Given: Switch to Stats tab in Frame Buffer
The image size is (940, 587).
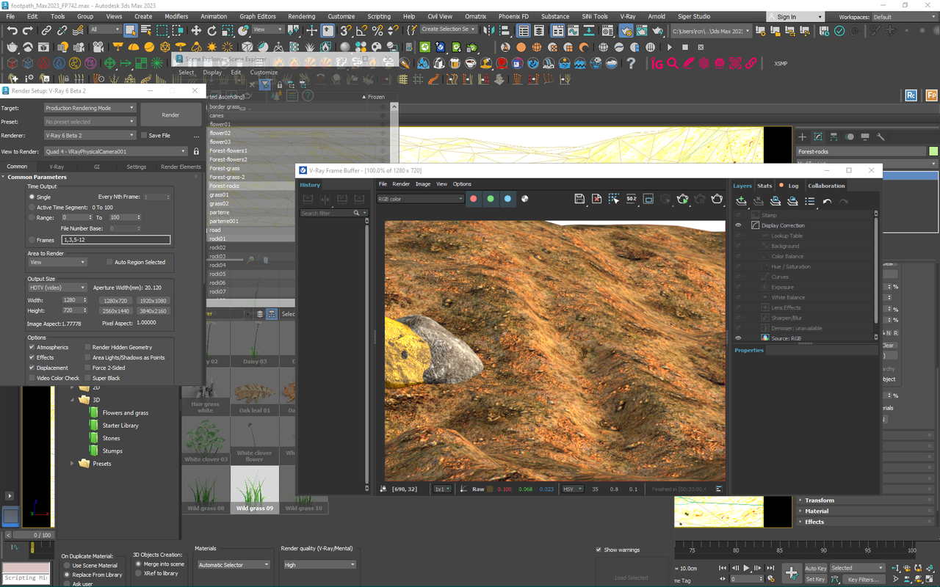Looking at the screenshot, I should pyautogui.click(x=764, y=186).
